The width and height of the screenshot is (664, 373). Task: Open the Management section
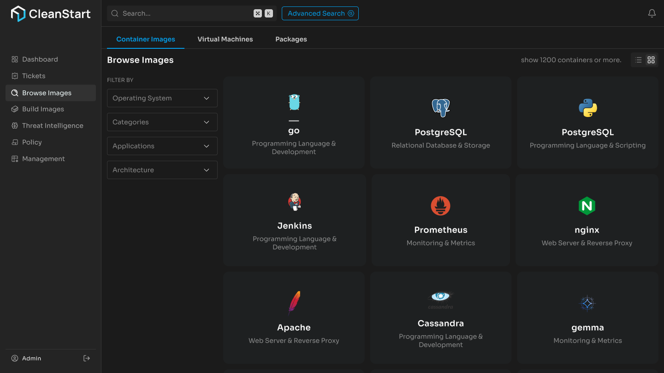click(x=51, y=159)
